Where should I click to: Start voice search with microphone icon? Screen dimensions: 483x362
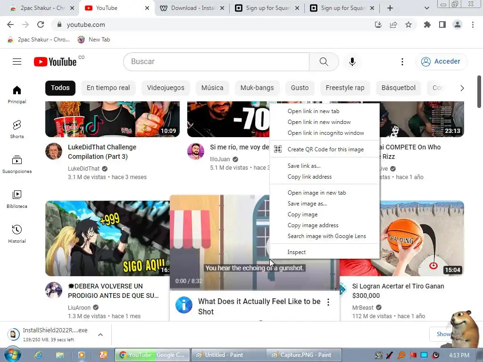pos(352,62)
